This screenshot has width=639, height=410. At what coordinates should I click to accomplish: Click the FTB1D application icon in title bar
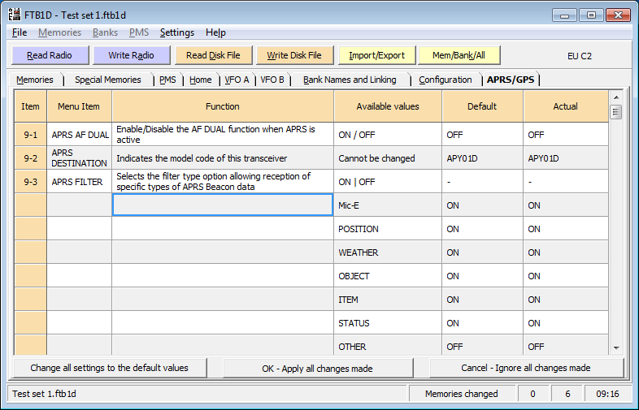click(15, 15)
